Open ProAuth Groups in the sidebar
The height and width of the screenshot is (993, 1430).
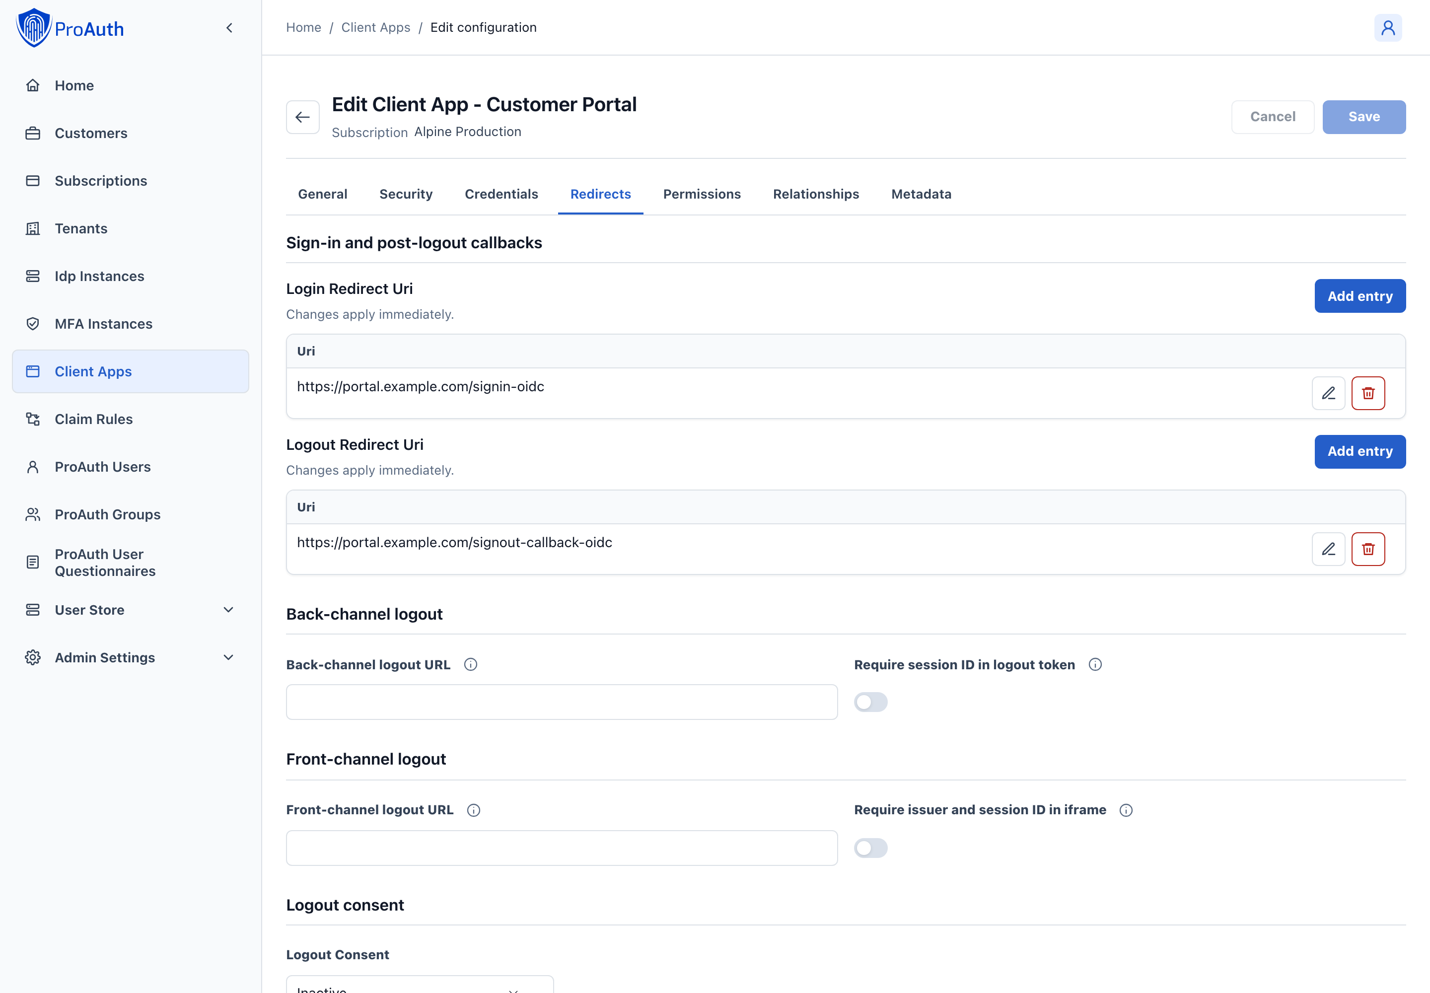(131, 514)
